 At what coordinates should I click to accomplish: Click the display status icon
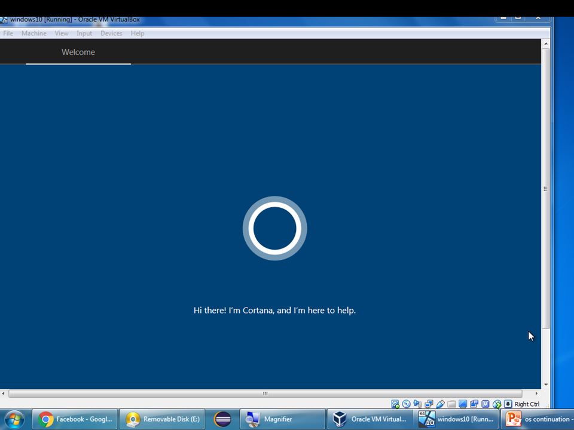tap(463, 404)
